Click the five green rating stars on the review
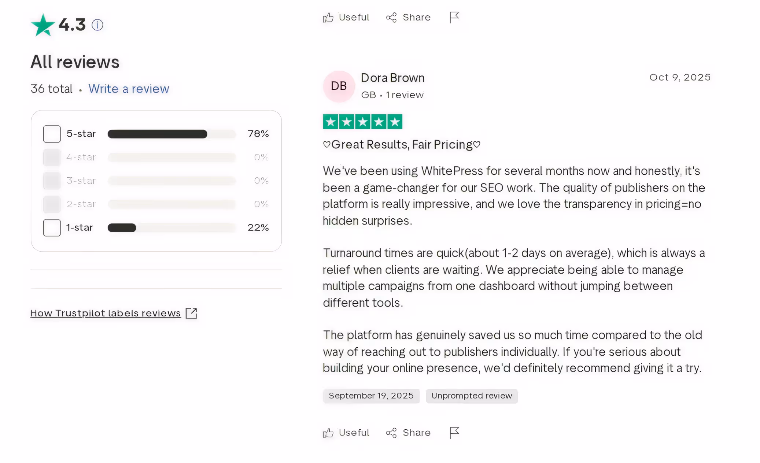 362,121
